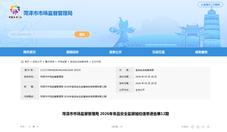Share the article to Qzone star icon
227x132 pixels.
[208, 127]
